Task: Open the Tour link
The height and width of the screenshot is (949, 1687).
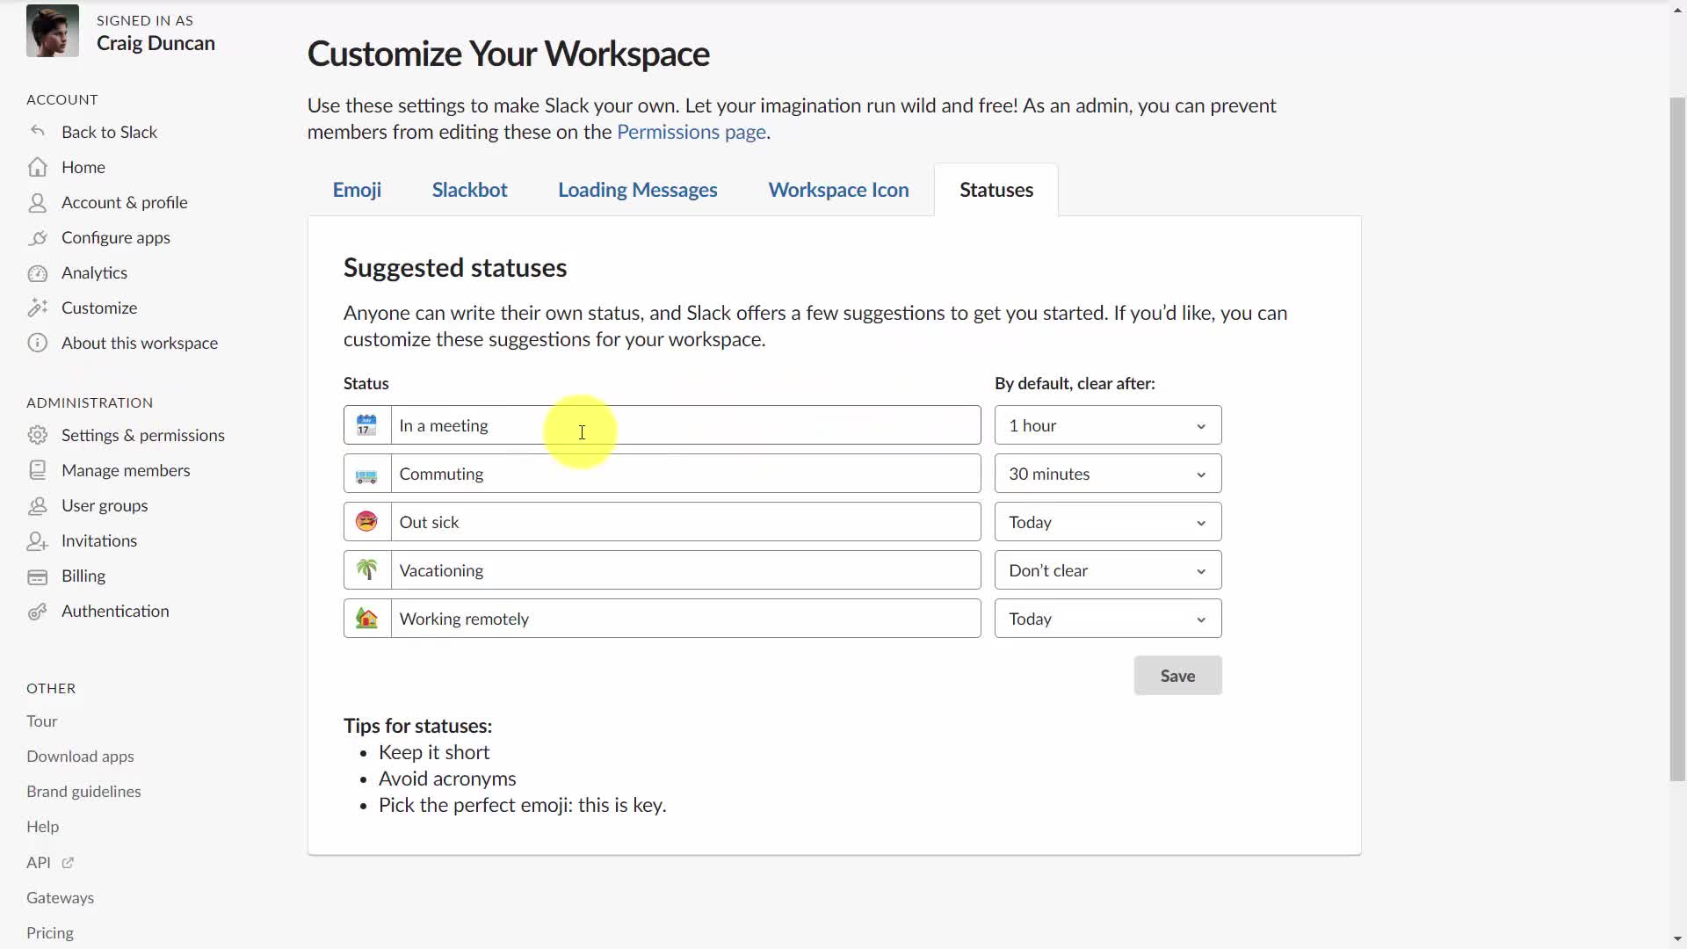Action: (x=41, y=721)
